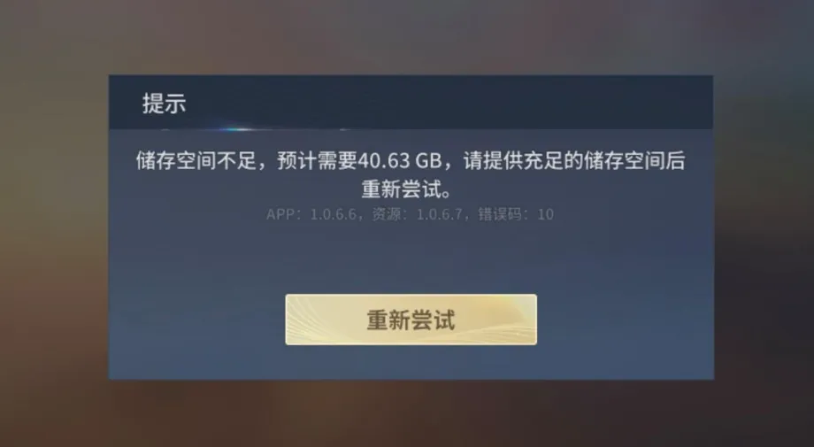Click the 40.63 GB required size value

[399, 160]
